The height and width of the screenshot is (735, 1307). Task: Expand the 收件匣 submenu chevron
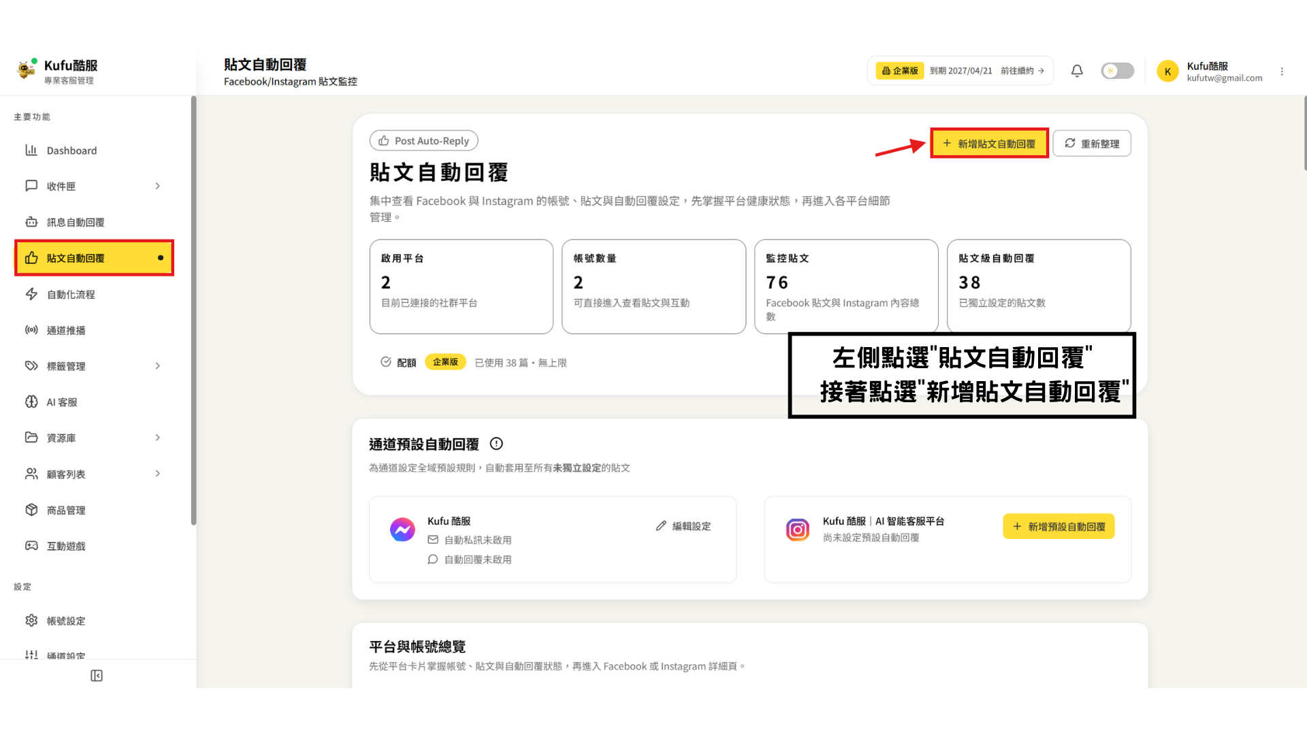(x=158, y=186)
